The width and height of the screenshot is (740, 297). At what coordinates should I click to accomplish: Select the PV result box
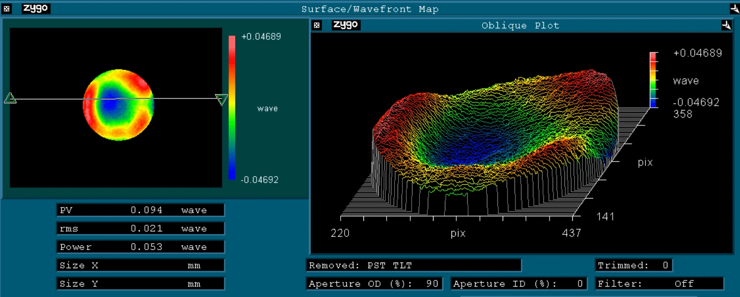point(140,210)
